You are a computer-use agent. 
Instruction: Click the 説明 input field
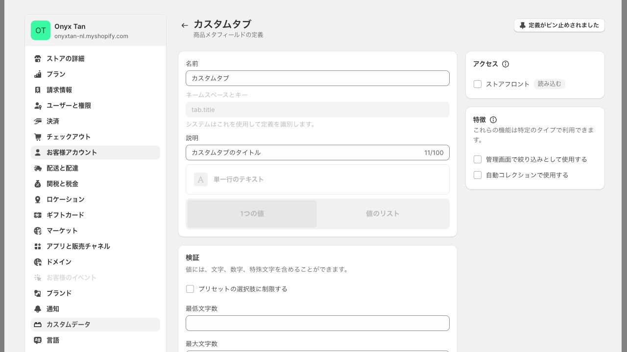click(317, 153)
